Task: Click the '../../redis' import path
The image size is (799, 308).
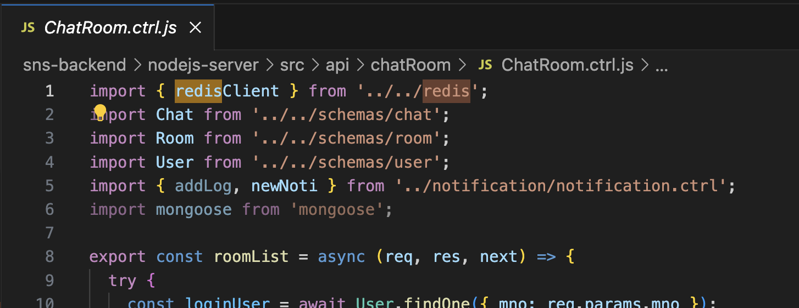Action: click(x=418, y=91)
